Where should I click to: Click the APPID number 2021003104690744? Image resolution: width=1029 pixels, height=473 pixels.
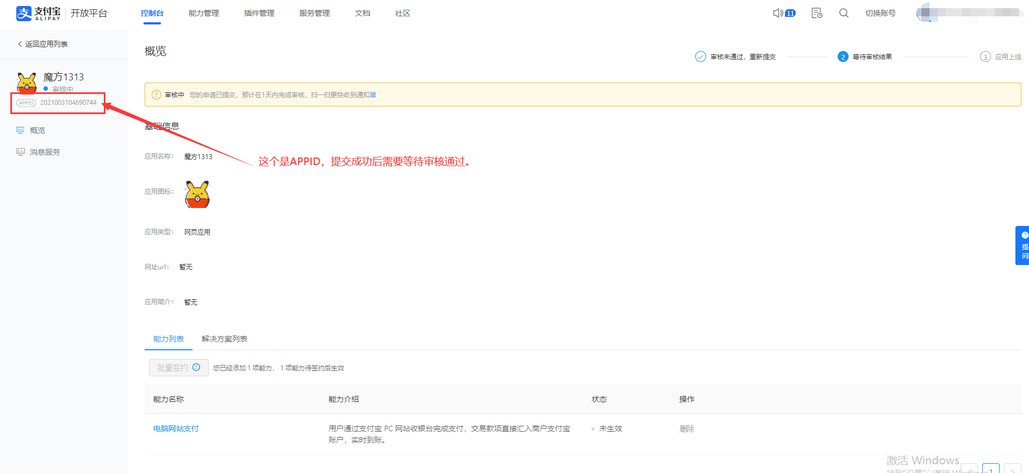68,103
